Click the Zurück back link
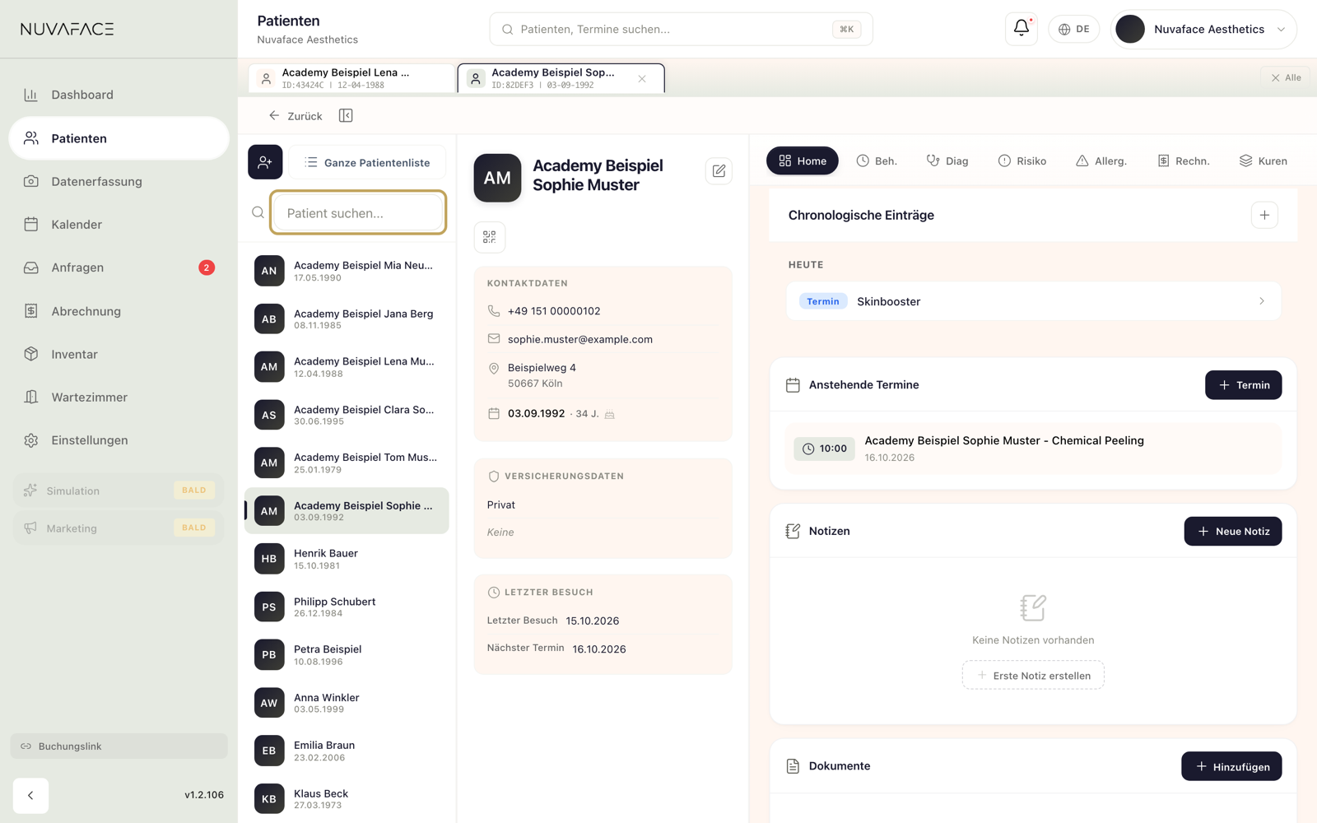 (x=296, y=116)
